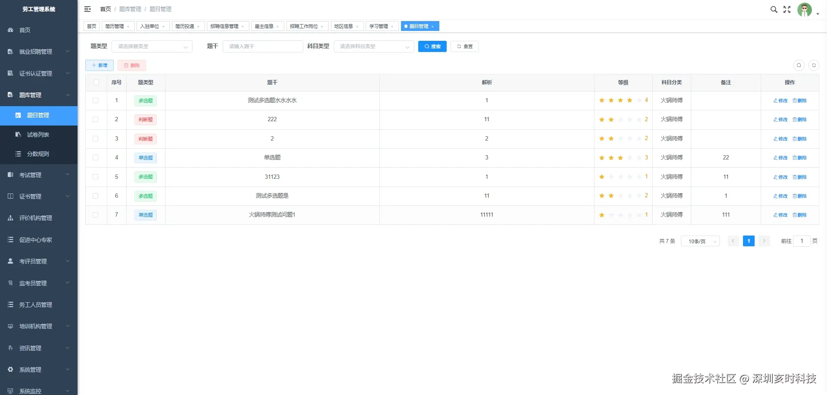Toggle the search bar with round magnifier button
The height and width of the screenshot is (395, 827).
coord(799,65)
